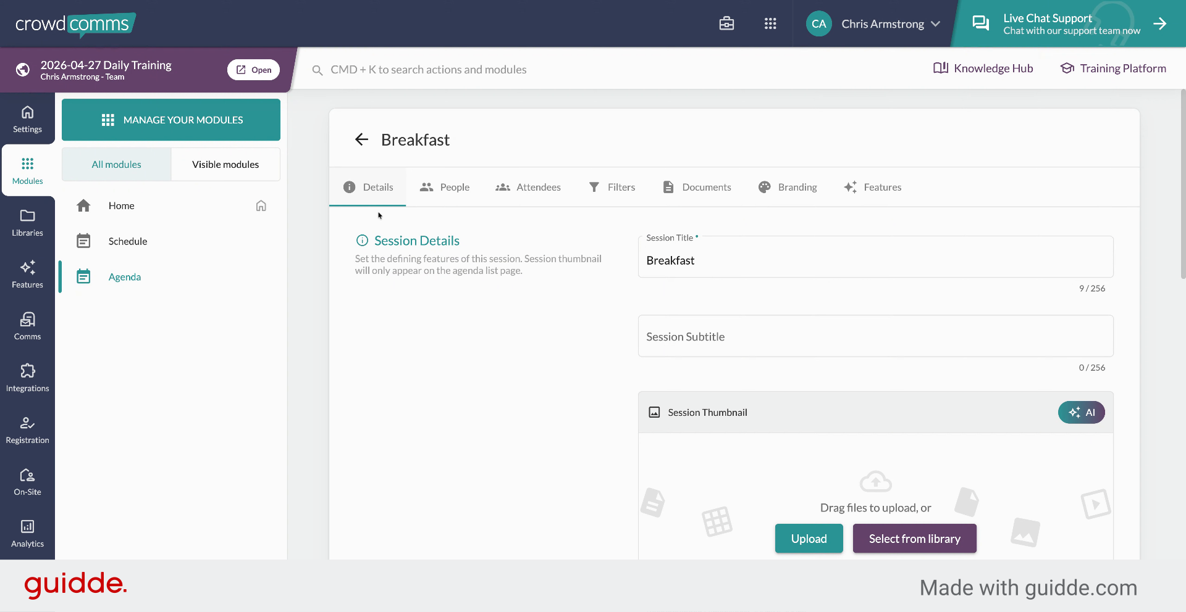Screen dimensions: 1186x612
Task: Open Integrations in the sidebar
Action: pyautogui.click(x=27, y=378)
